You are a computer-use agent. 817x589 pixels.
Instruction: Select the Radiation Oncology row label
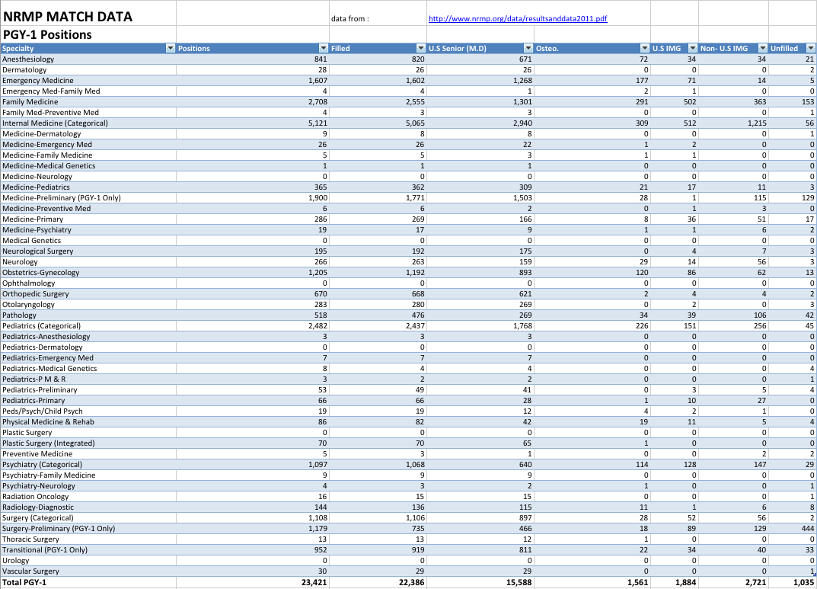click(x=88, y=497)
